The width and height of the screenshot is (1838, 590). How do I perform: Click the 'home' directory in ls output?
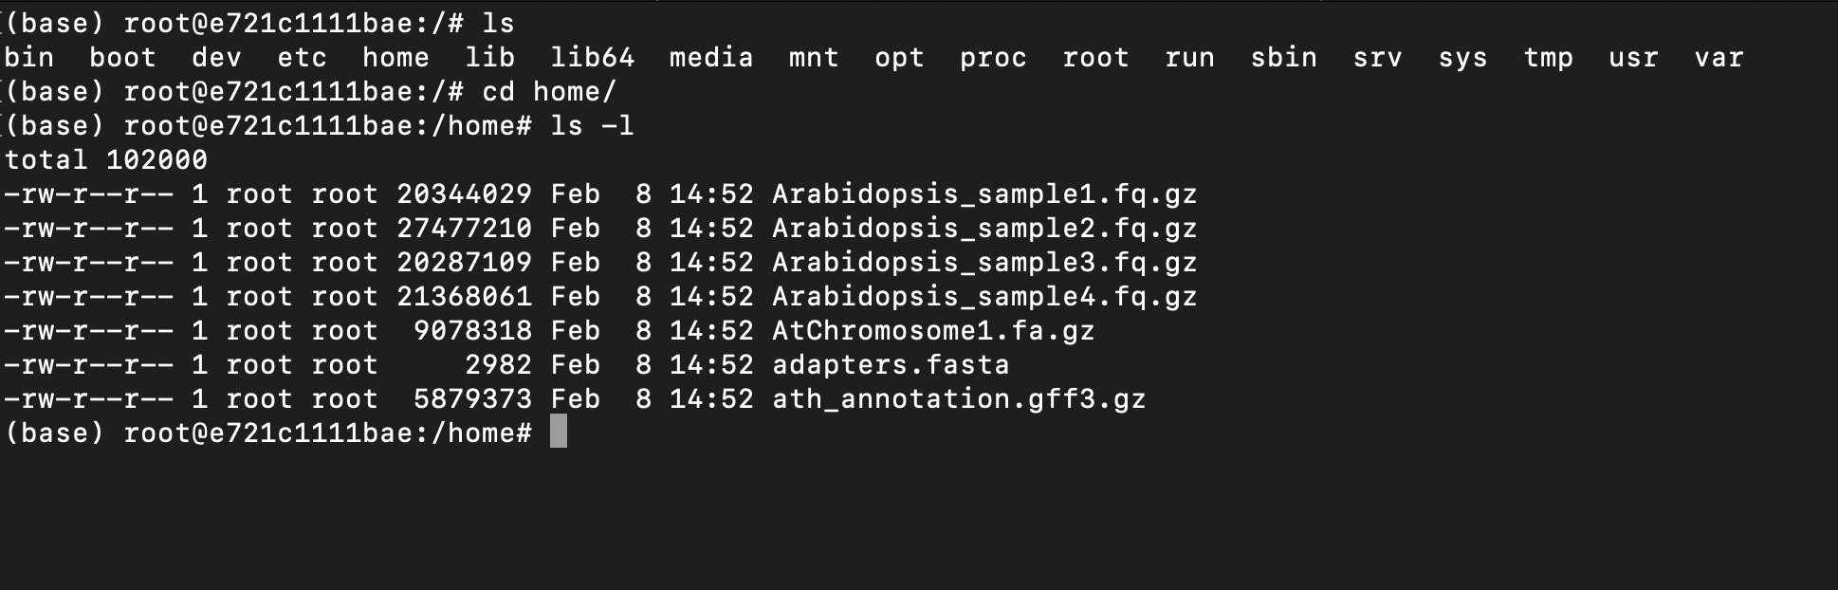click(x=395, y=58)
